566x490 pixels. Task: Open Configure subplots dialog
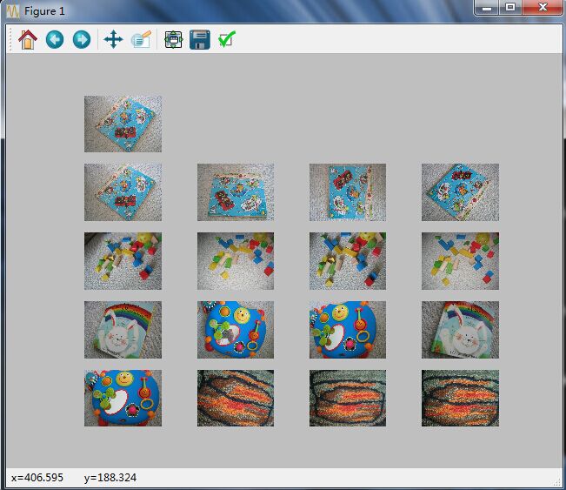point(173,39)
